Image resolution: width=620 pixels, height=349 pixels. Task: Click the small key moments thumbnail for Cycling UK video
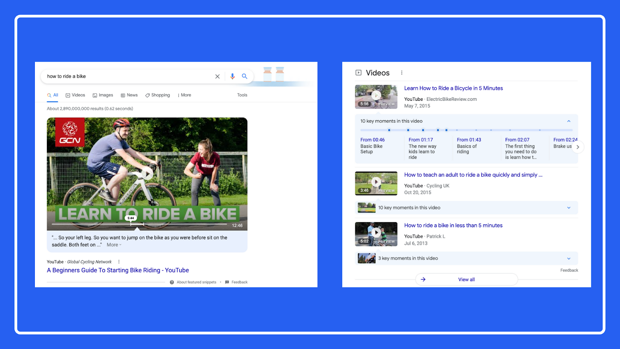(x=367, y=207)
